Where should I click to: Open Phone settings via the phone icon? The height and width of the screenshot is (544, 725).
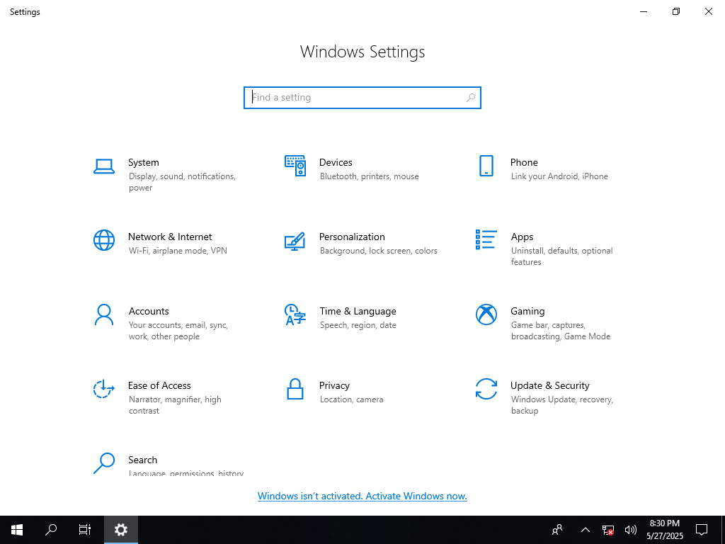(x=486, y=166)
